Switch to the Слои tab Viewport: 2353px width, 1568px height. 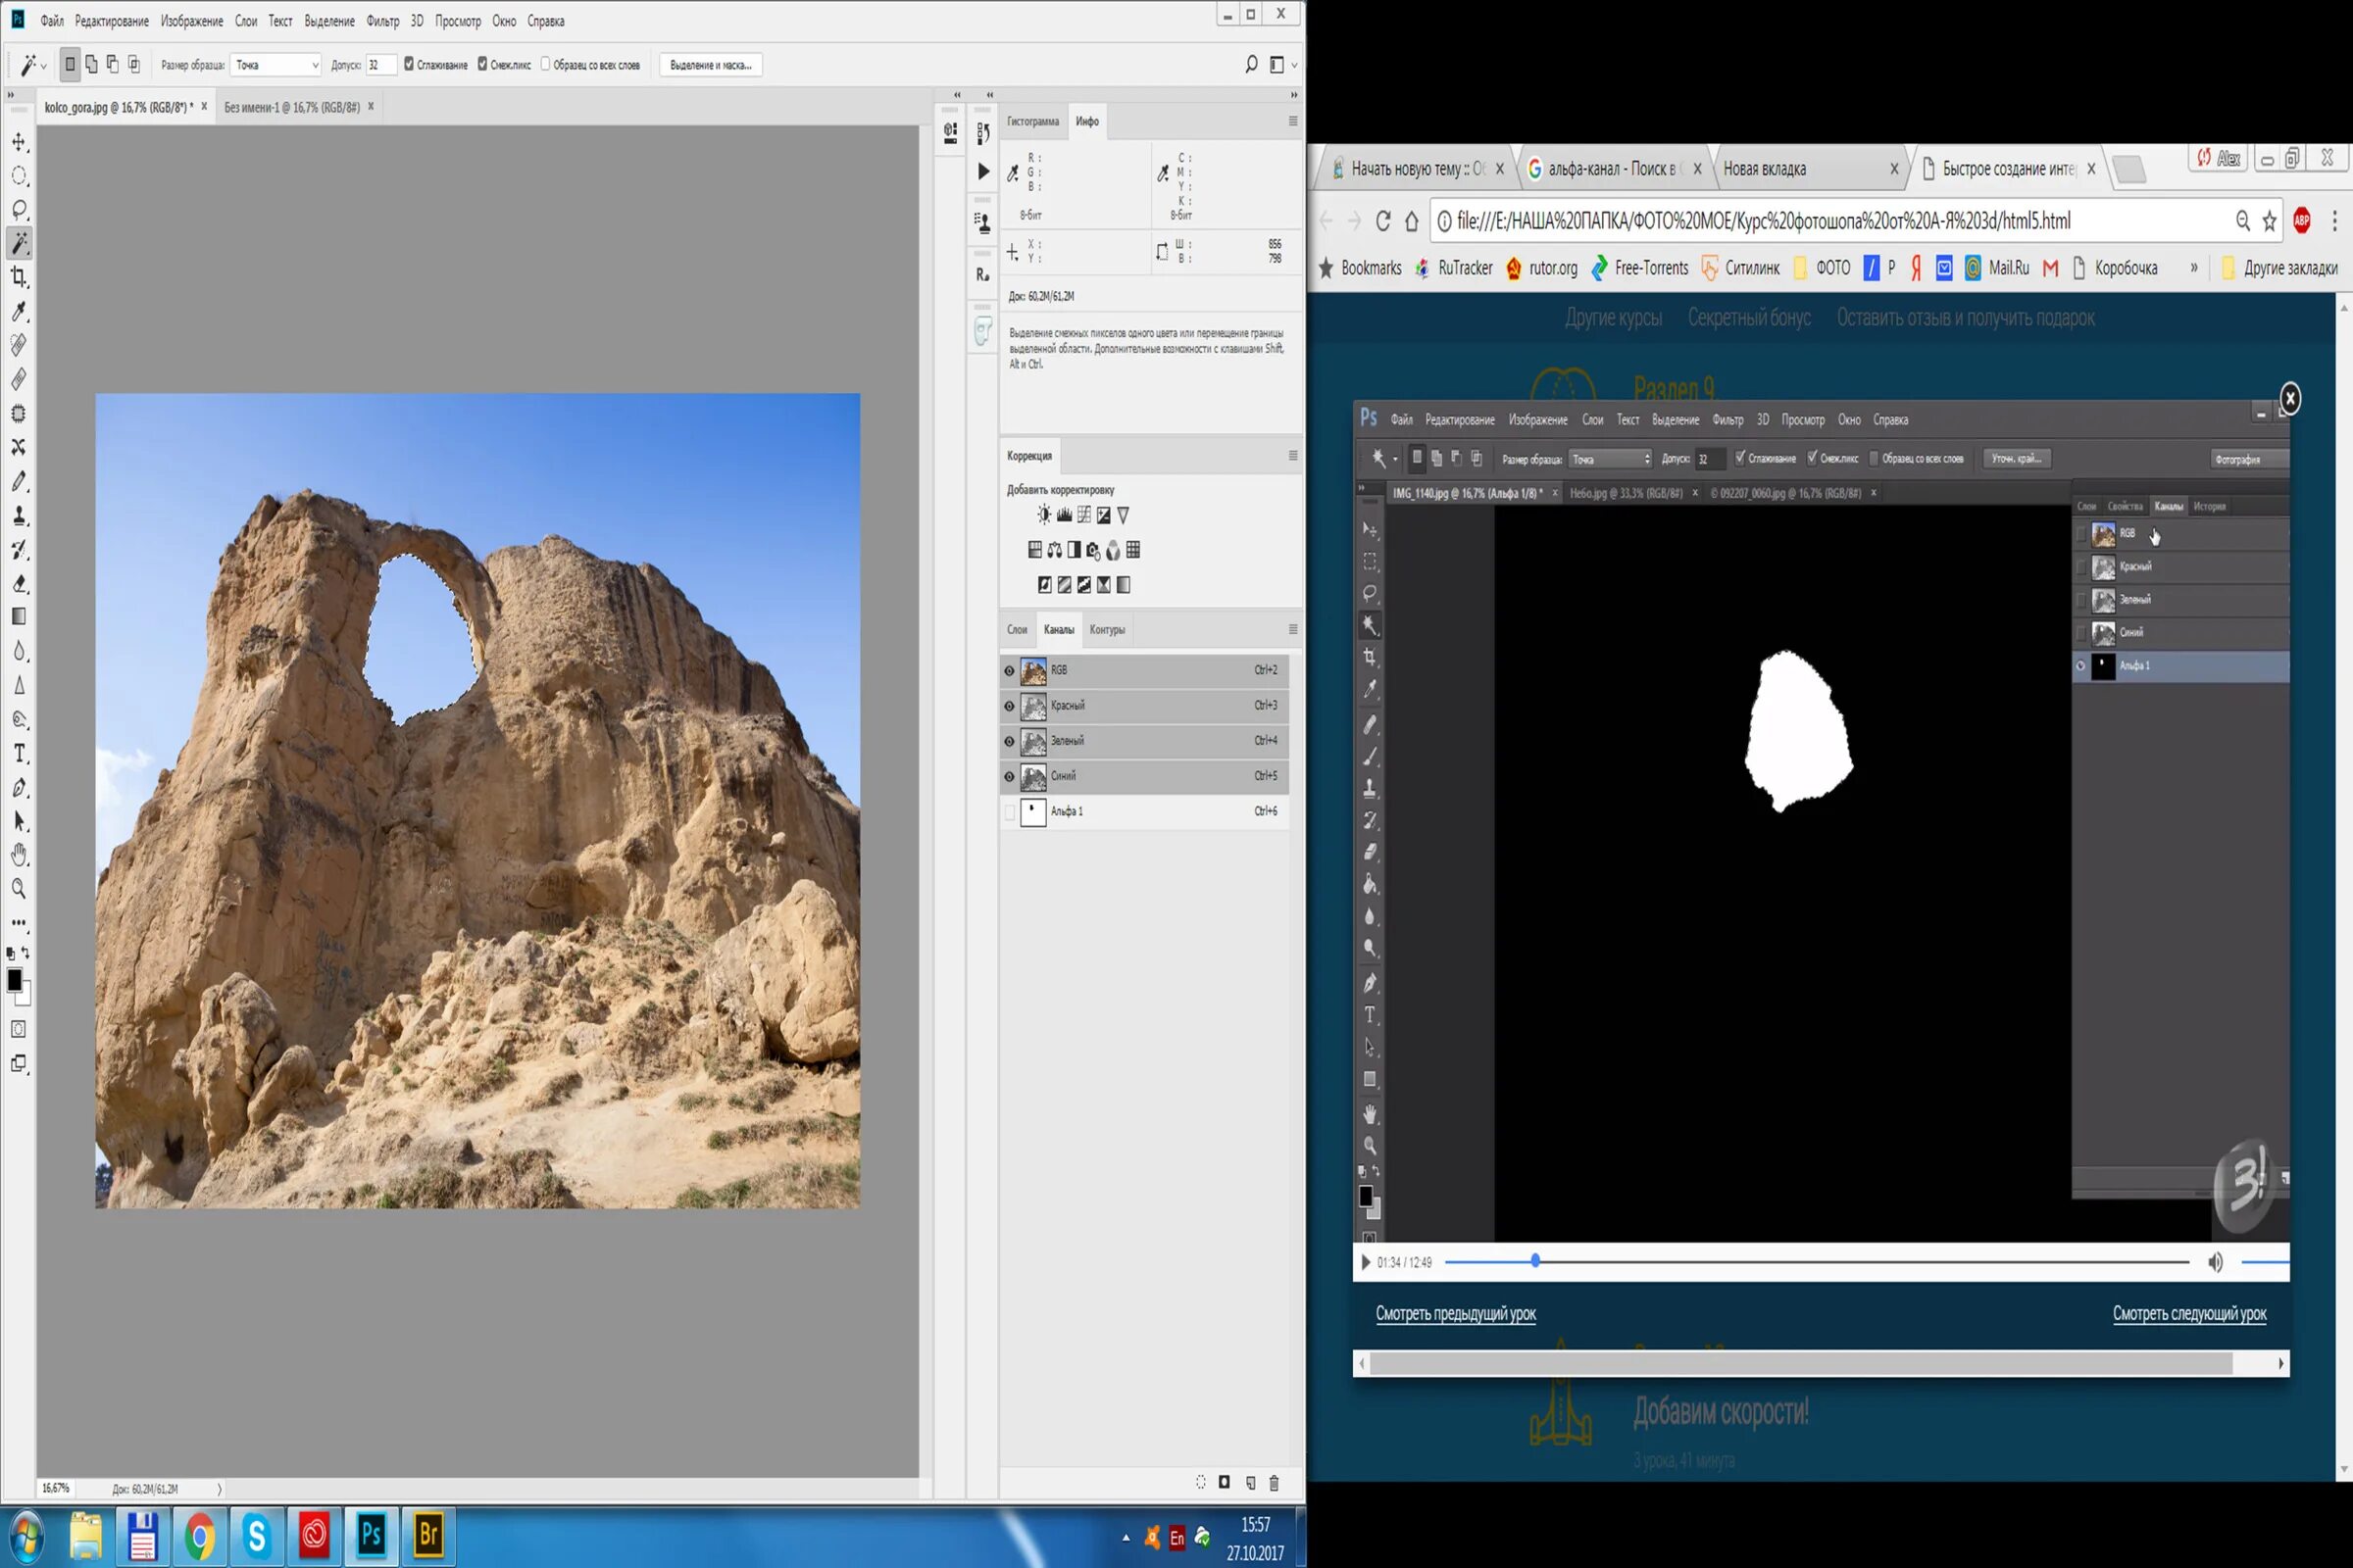click(1018, 630)
